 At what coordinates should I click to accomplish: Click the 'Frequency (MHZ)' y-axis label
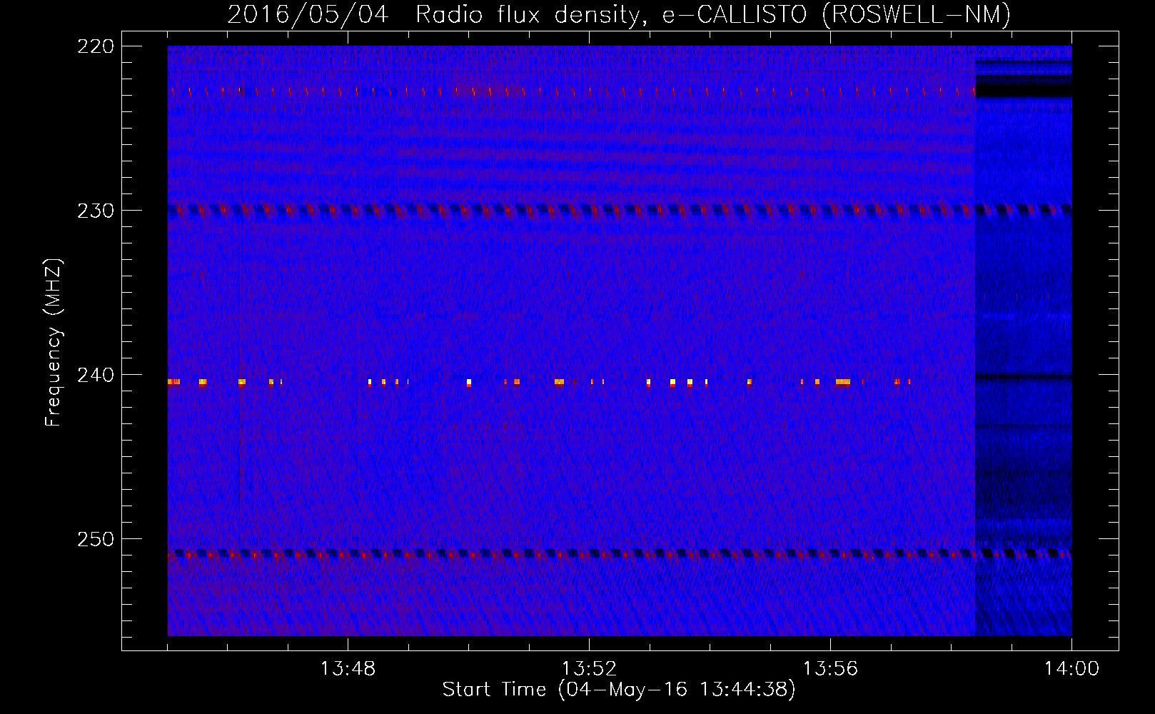pos(54,343)
